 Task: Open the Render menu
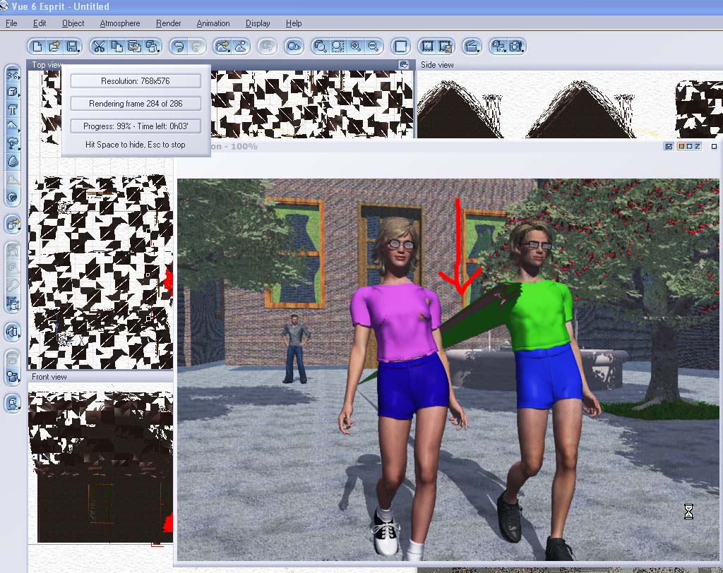[168, 23]
